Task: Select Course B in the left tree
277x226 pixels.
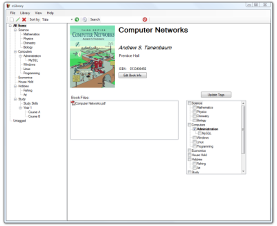Action: click(34, 116)
